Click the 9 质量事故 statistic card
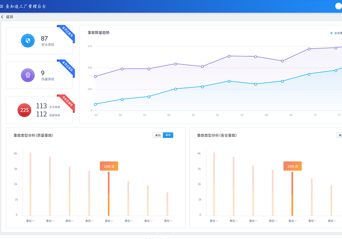This screenshot has width=342, height=239. pos(39,76)
